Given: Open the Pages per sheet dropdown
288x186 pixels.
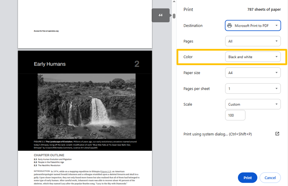Looking at the screenshot, I should point(253,89).
